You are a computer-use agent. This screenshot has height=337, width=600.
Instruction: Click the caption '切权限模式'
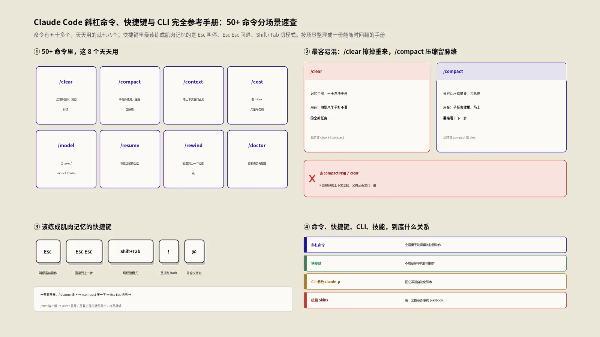pyautogui.click(x=130, y=273)
